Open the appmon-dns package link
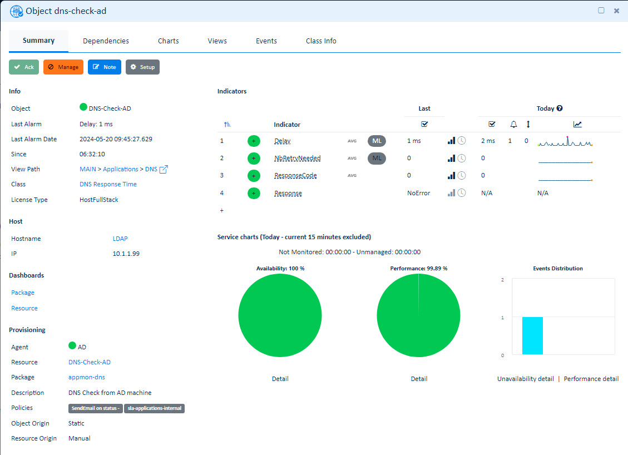This screenshot has height=455, width=628. (86, 377)
